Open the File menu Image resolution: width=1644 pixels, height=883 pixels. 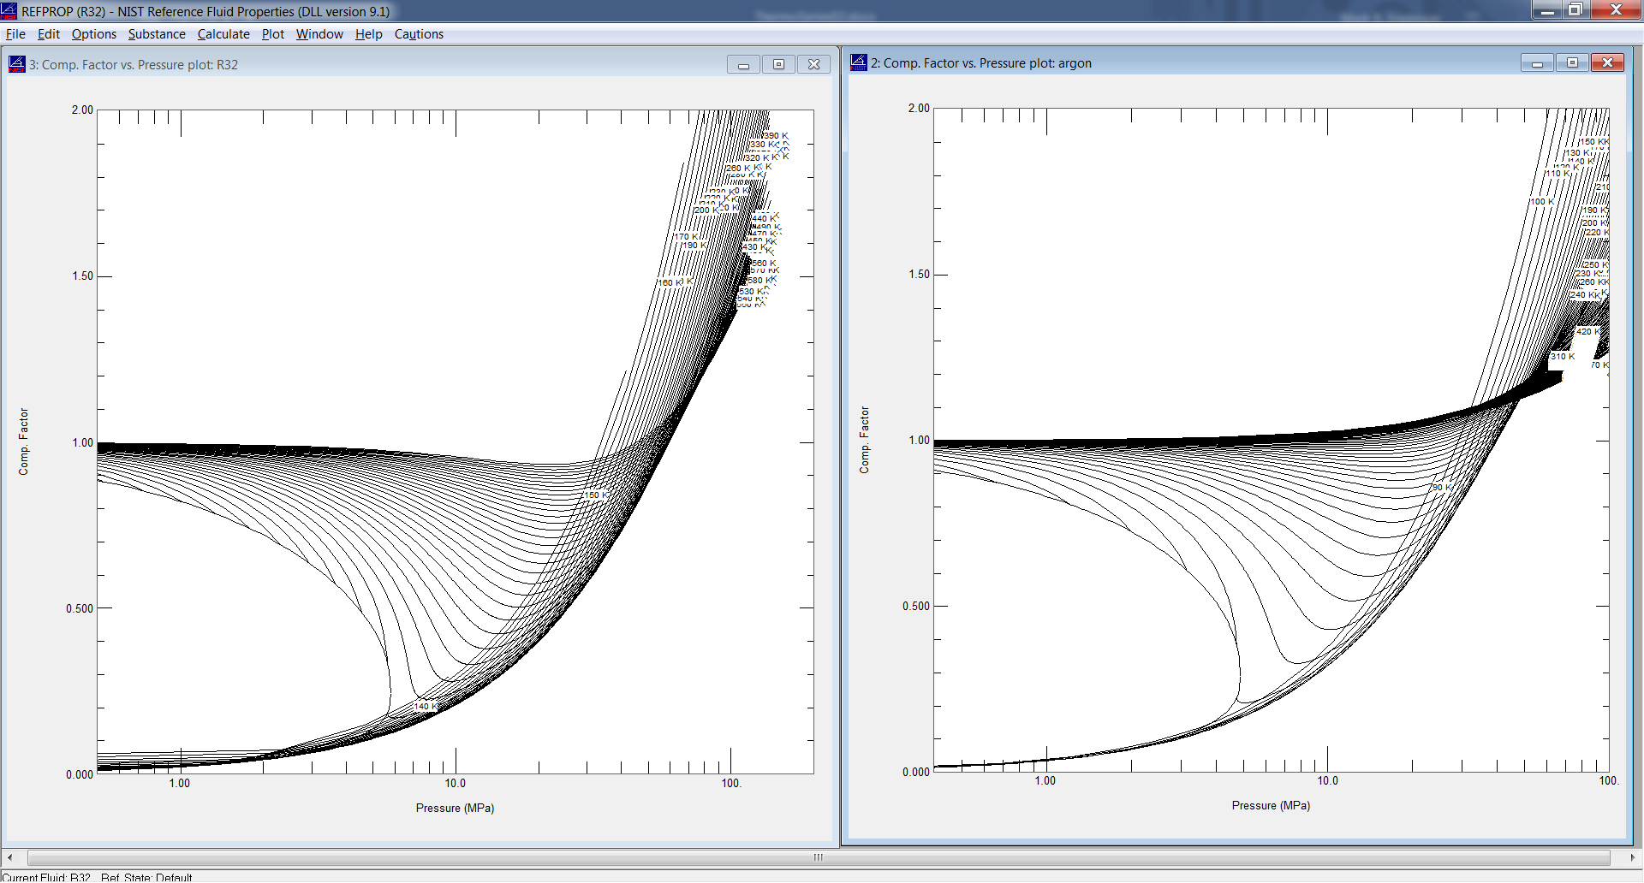click(15, 34)
